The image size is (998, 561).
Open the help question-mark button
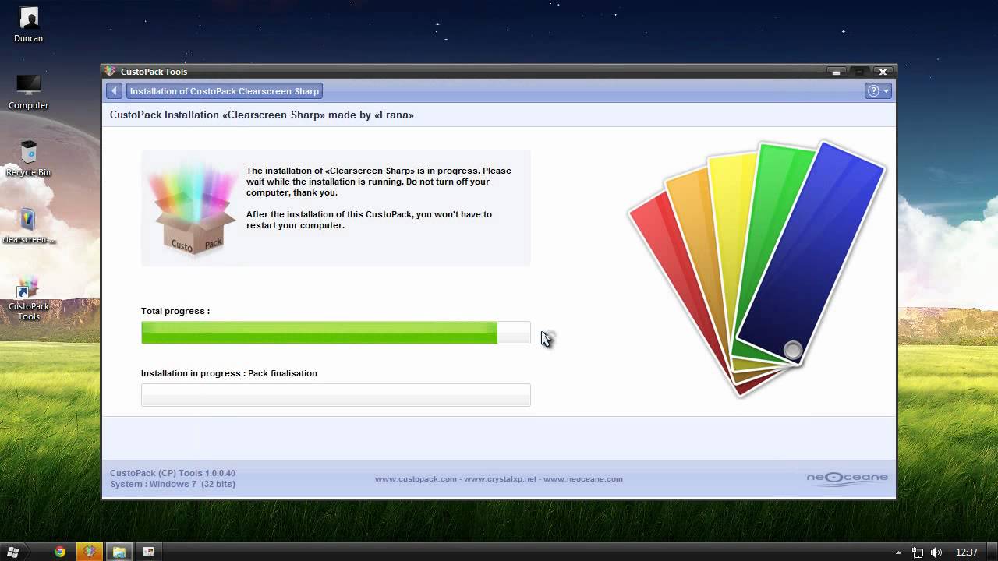(873, 91)
